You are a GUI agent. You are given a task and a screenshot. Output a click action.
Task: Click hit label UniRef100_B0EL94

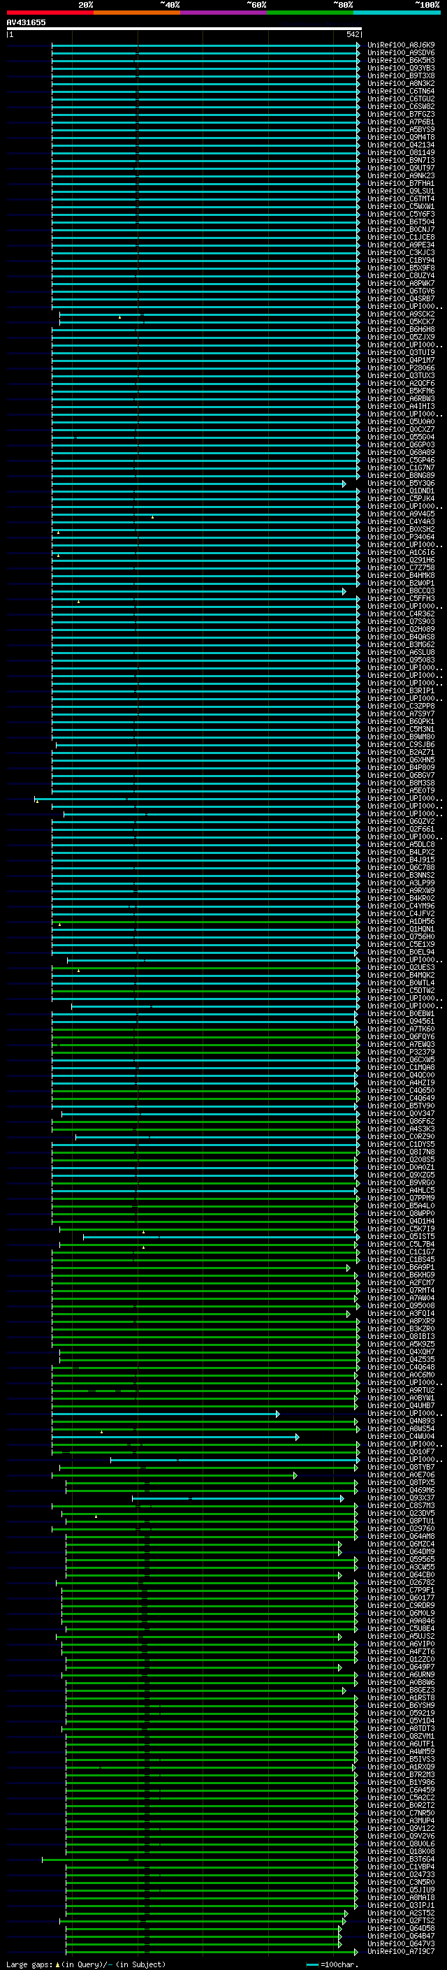401,952
